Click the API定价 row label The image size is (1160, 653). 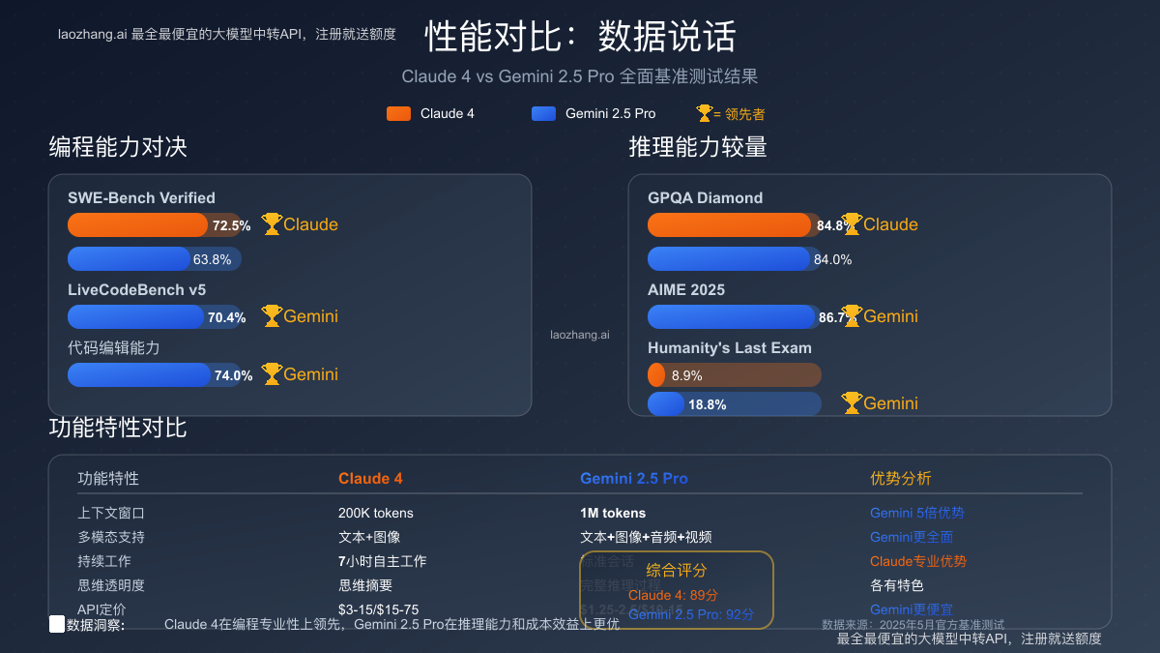101,609
